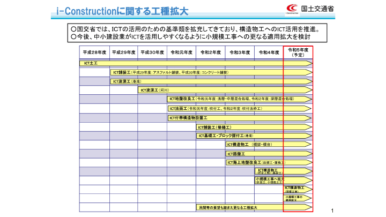Click the 'ICT路盤工' bar label
386x217 pixels.
(x=236, y=154)
